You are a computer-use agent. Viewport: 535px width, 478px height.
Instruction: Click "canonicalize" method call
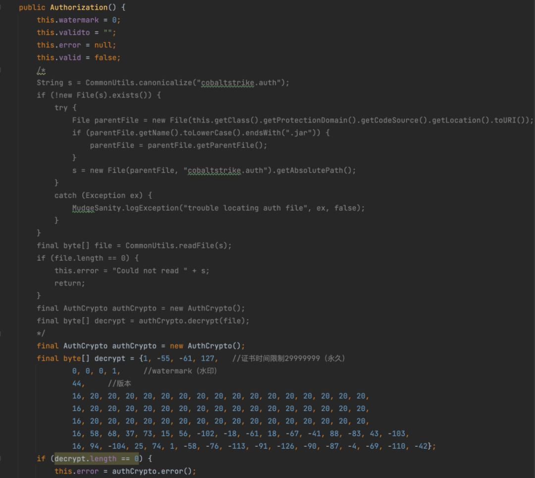[165, 83]
